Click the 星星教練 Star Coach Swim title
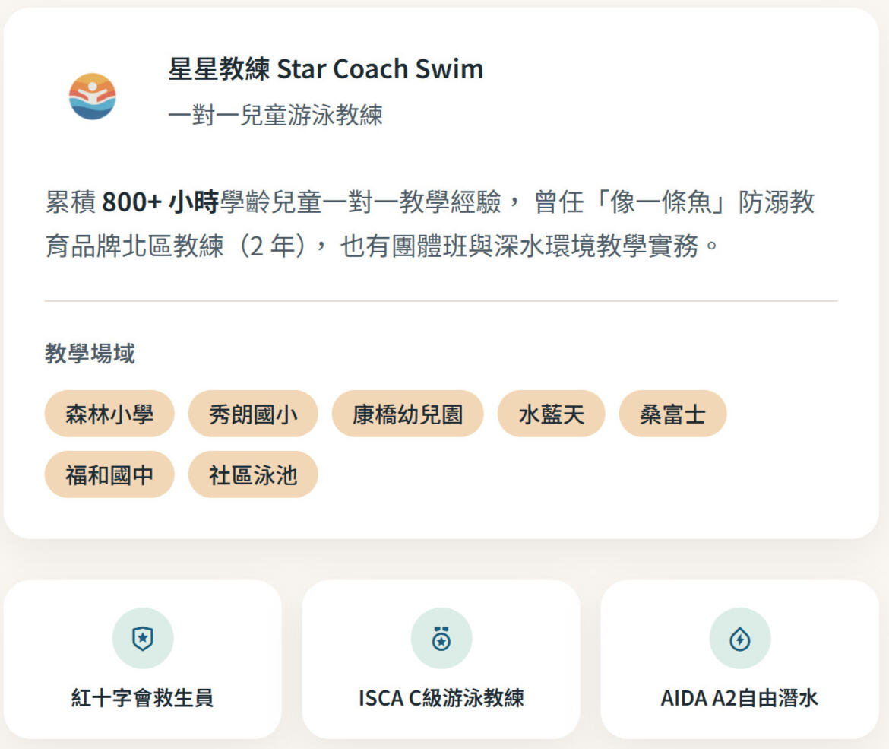The height and width of the screenshot is (749, 889). coord(326,69)
